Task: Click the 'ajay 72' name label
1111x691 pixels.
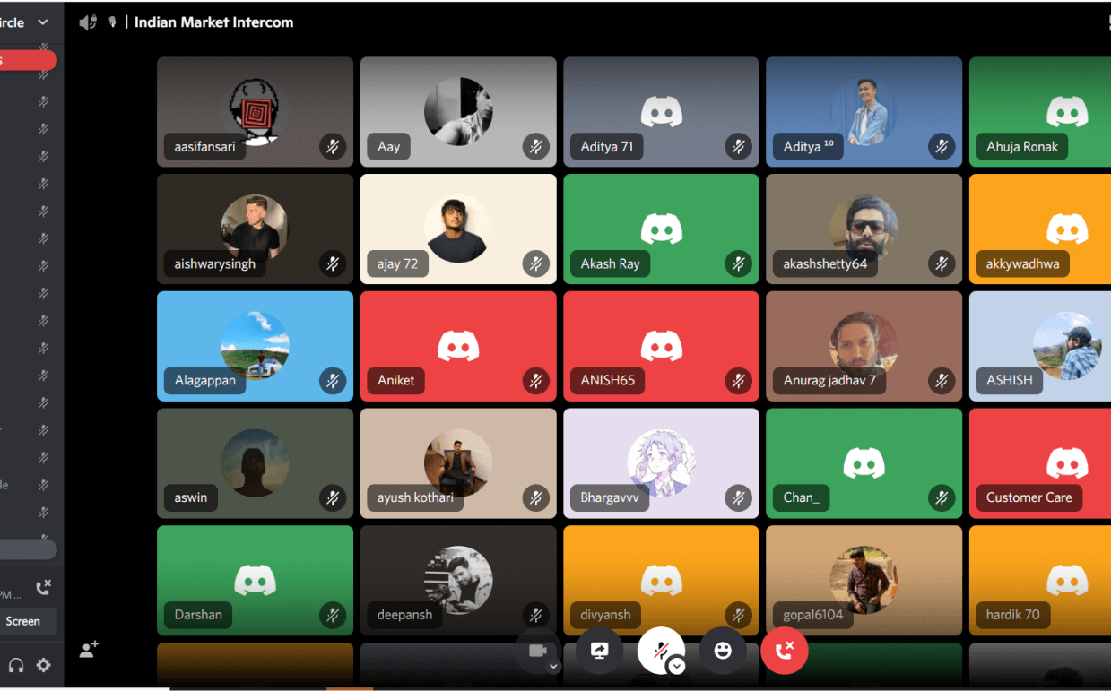Action: point(397,263)
